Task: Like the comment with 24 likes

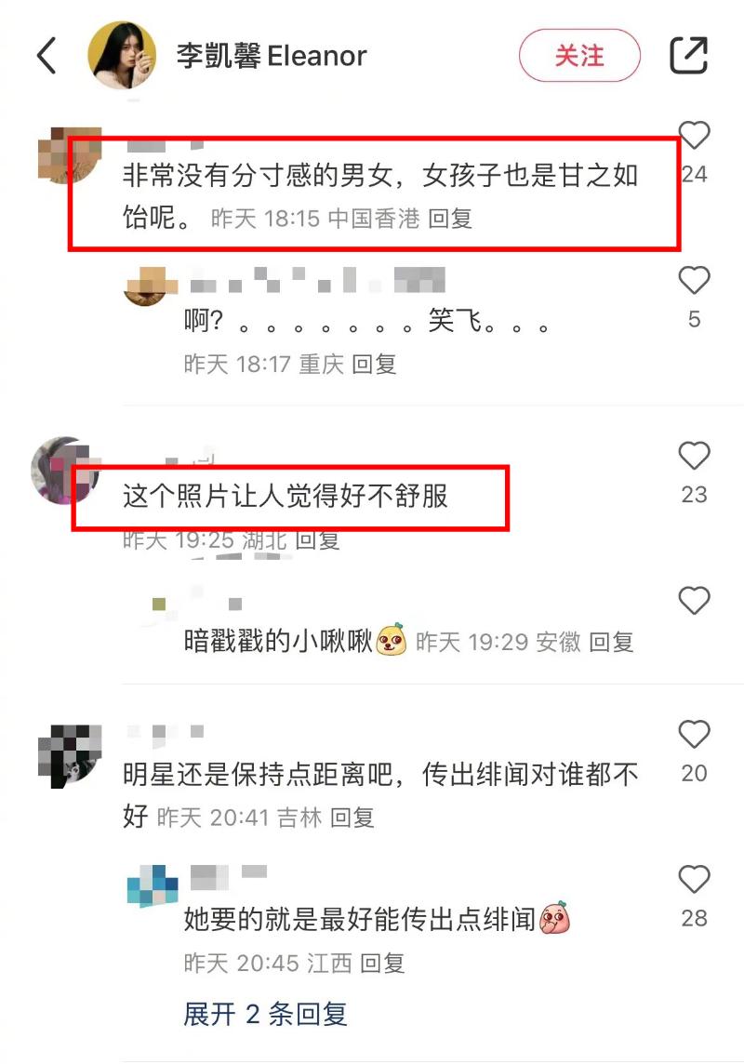Action: click(694, 135)
